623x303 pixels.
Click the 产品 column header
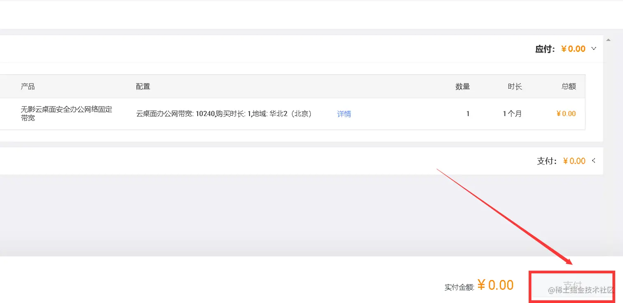pos(28,86)
